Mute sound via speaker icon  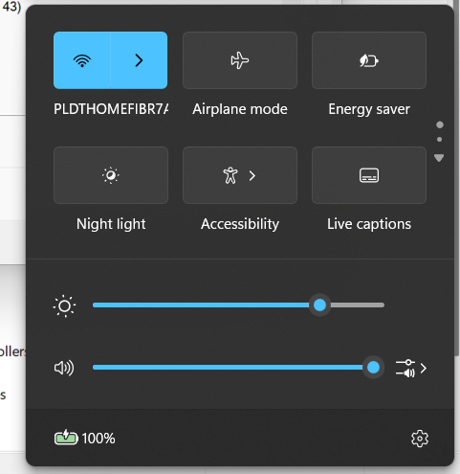(x=64, y=368)
